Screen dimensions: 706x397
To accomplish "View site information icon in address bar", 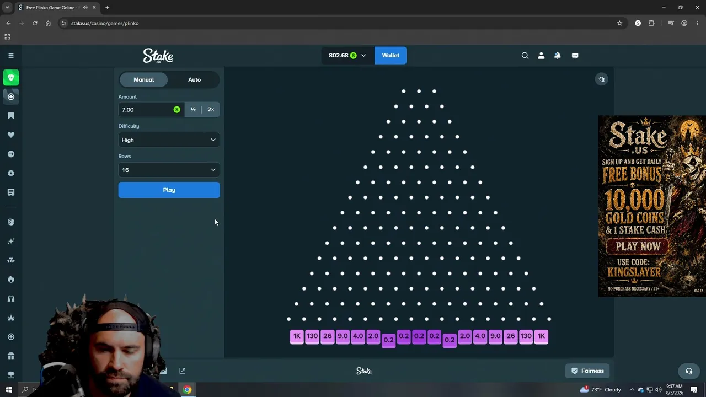I will click(64, 23).
